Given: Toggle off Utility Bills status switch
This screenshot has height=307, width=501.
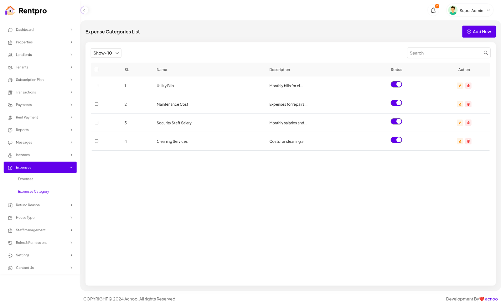Looking at the screenshot, I should point(396,84).
